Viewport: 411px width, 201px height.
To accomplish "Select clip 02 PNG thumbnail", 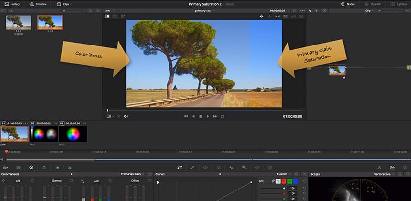I will click(x=44, y=134).
